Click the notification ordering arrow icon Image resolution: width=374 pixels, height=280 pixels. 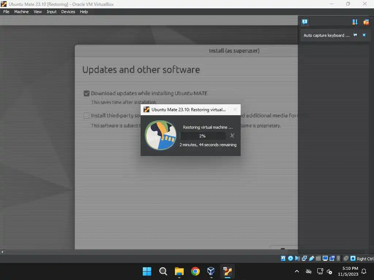[355, 22]
